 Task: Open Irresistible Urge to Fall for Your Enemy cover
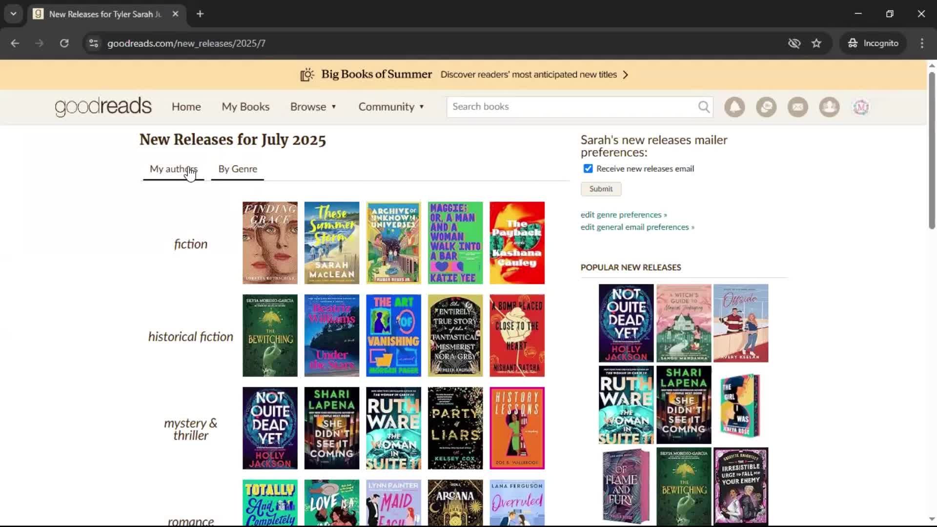pos(741,486)
